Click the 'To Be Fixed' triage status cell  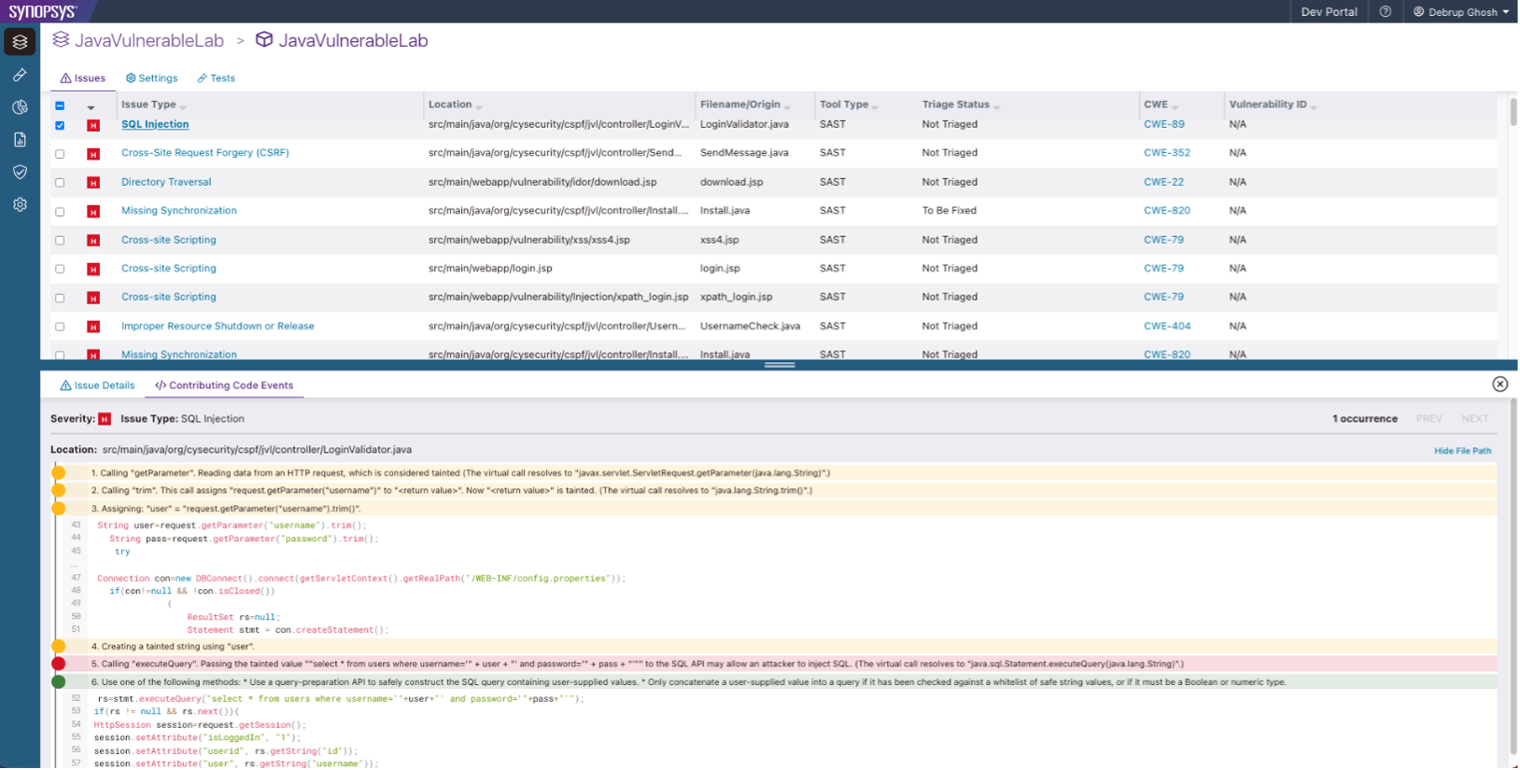pos(950,211)
